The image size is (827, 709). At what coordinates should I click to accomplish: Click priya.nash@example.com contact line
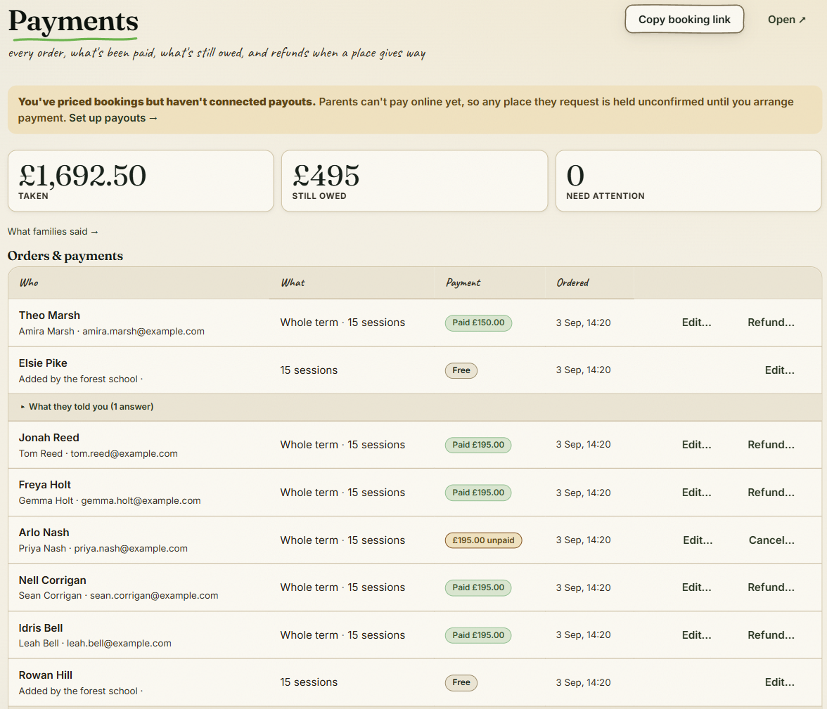[x=103, y=549]
